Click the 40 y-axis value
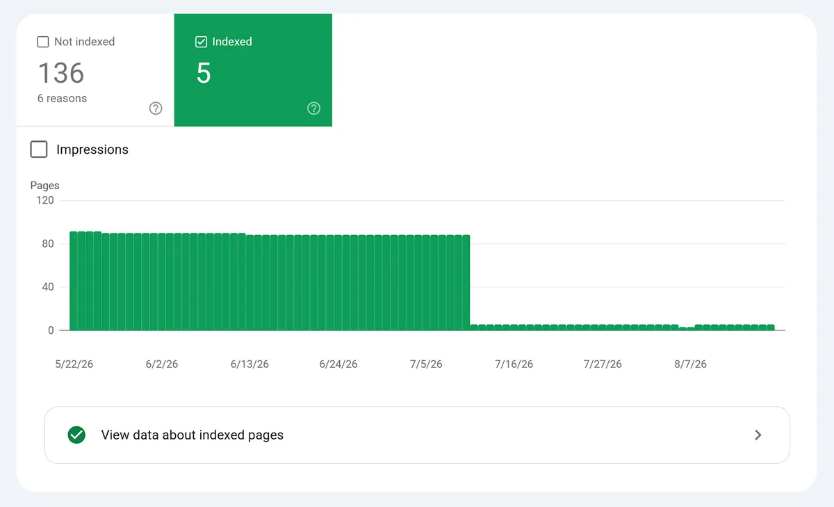This screenshot has height=507, width=834. pos(47,287)
